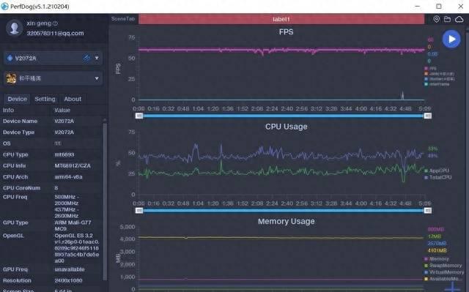The height and width of the screenshot is (292, 469).
Task: Select the CPU Arch value arm64-v8a
Action: point(68,177)
